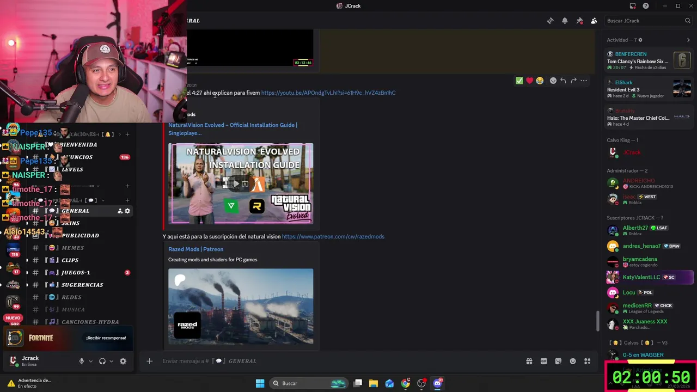Open NaturalVision Evolved Installation Guide title link
This screenshot has height=392, width=697.
tap(233, 129)
